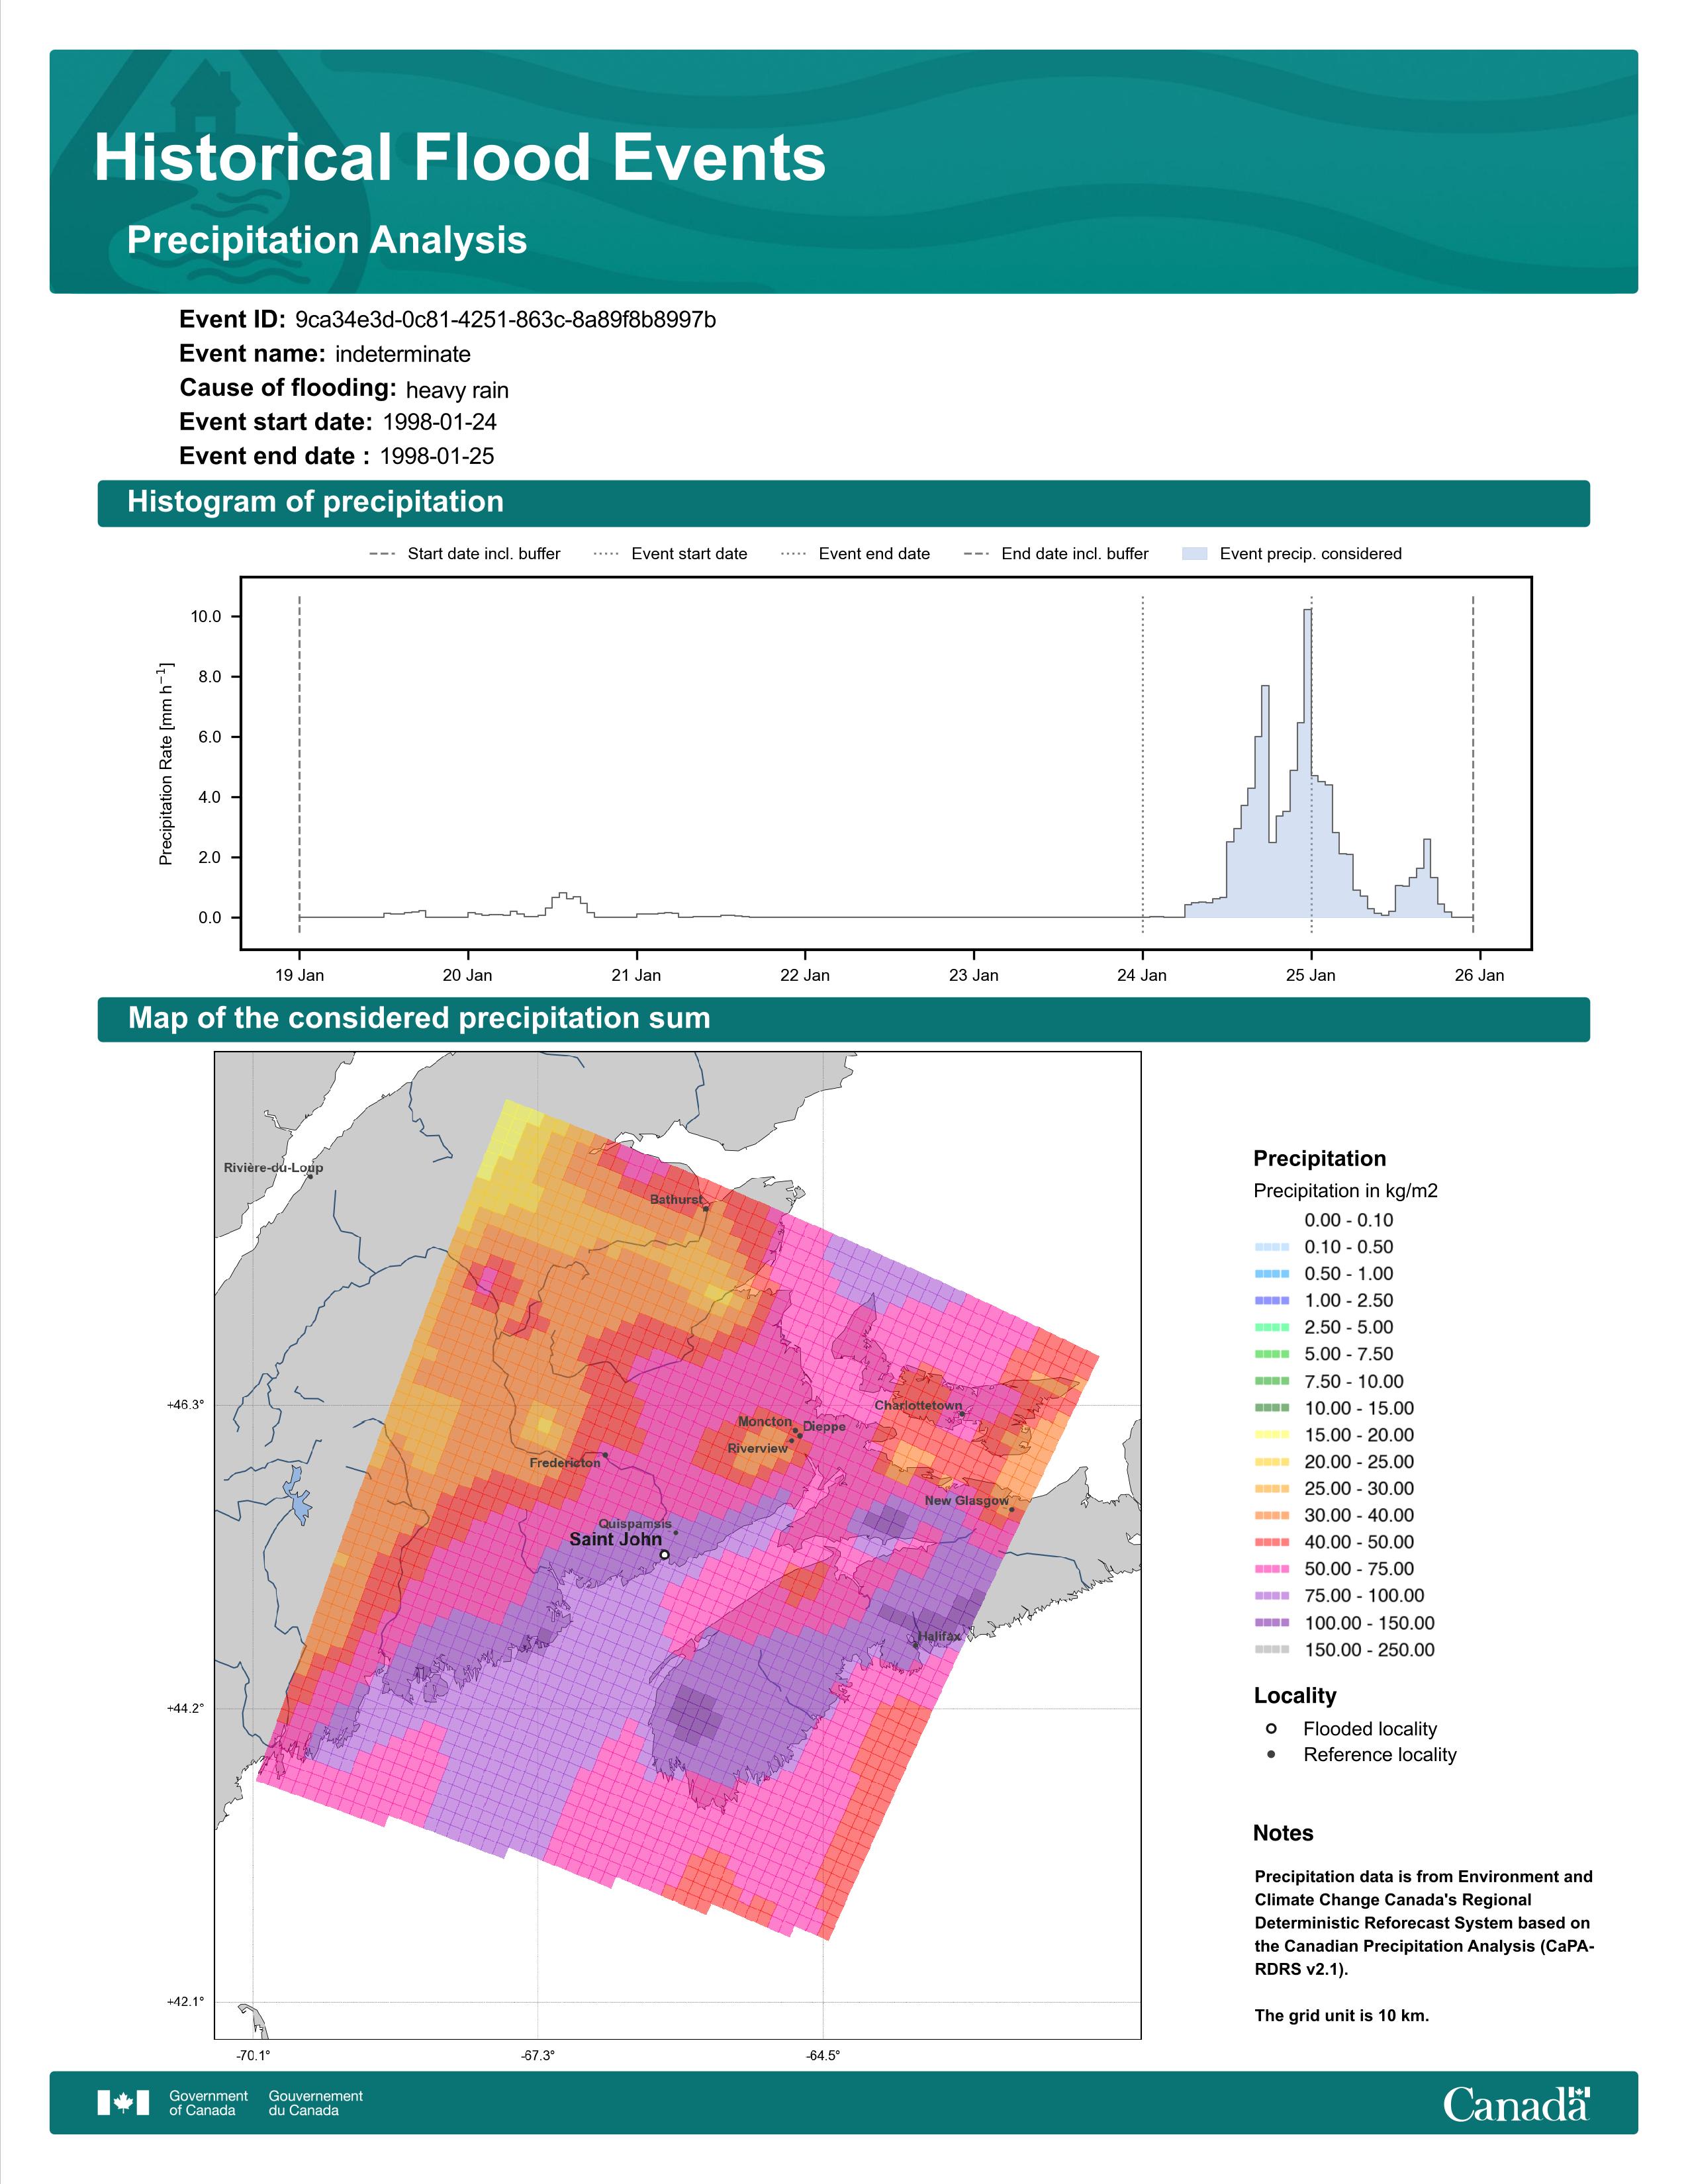The height and width of the screenshot is (2184, 1688).
Task: Click the 25 Jan tick label on x-axis
Action: click(x=1310, y=975)
